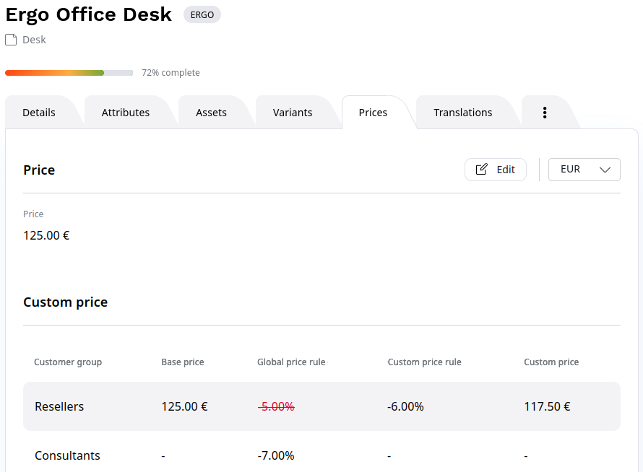The height and width of the screenshot is (472, 643).
Task: Expand the EUR currency dropdown
Action: click(x=584, y=170)
